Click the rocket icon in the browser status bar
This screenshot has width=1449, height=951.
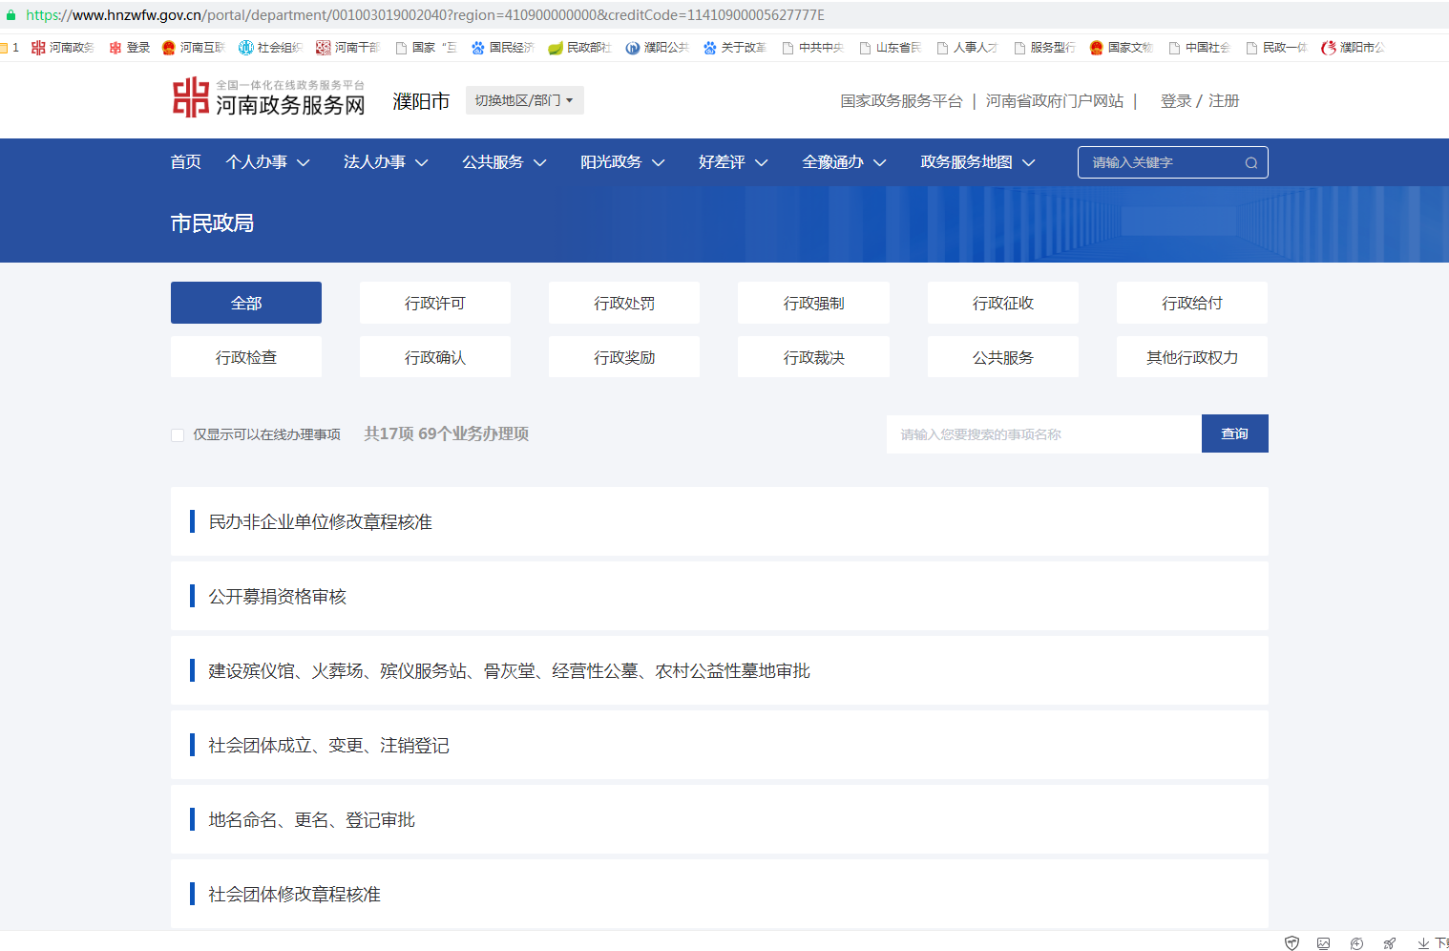tap(1389, 943)
